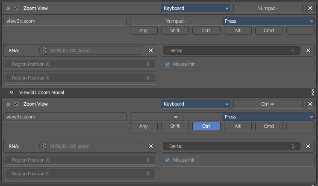Click RNA icon of VIEW3D_OT_zoom in Ctrl = entry

[44, 146]
